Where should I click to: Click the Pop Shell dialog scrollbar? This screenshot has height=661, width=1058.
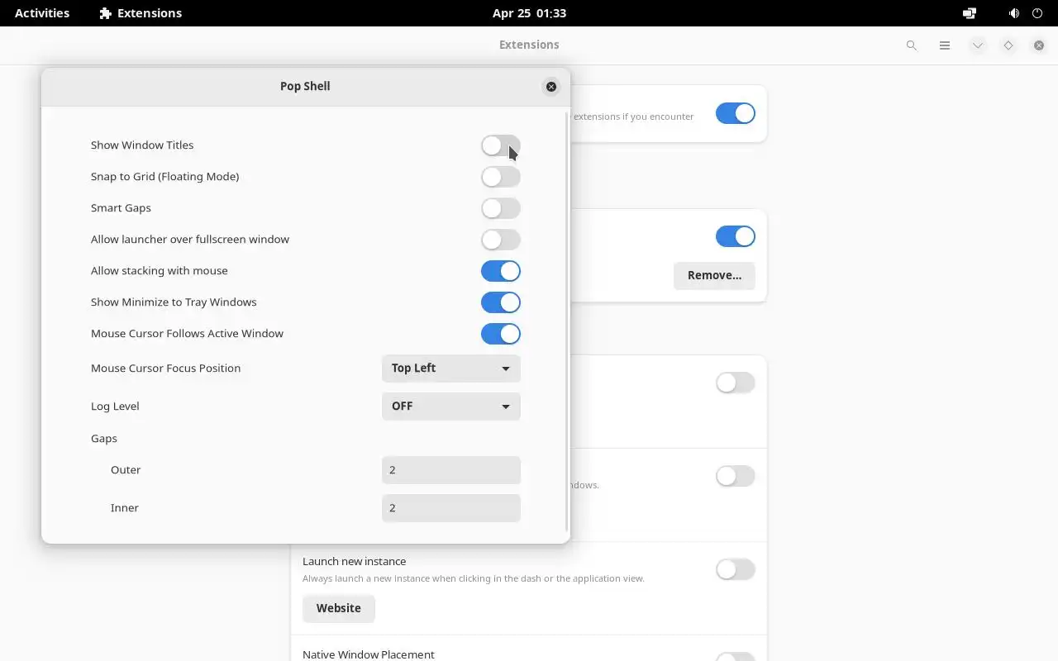click(x=566, y=322)
